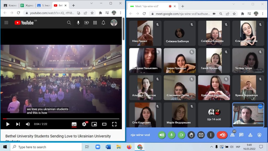This screenshot has height=151, width=268.
Task: Click the YouTube notifications bell
Action: pyautogui.click(x=103, y=23)
